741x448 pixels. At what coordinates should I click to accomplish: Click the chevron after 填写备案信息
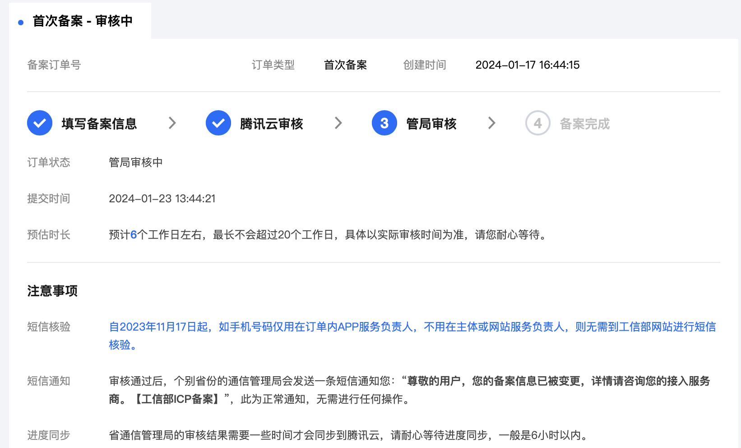point(172,123)
